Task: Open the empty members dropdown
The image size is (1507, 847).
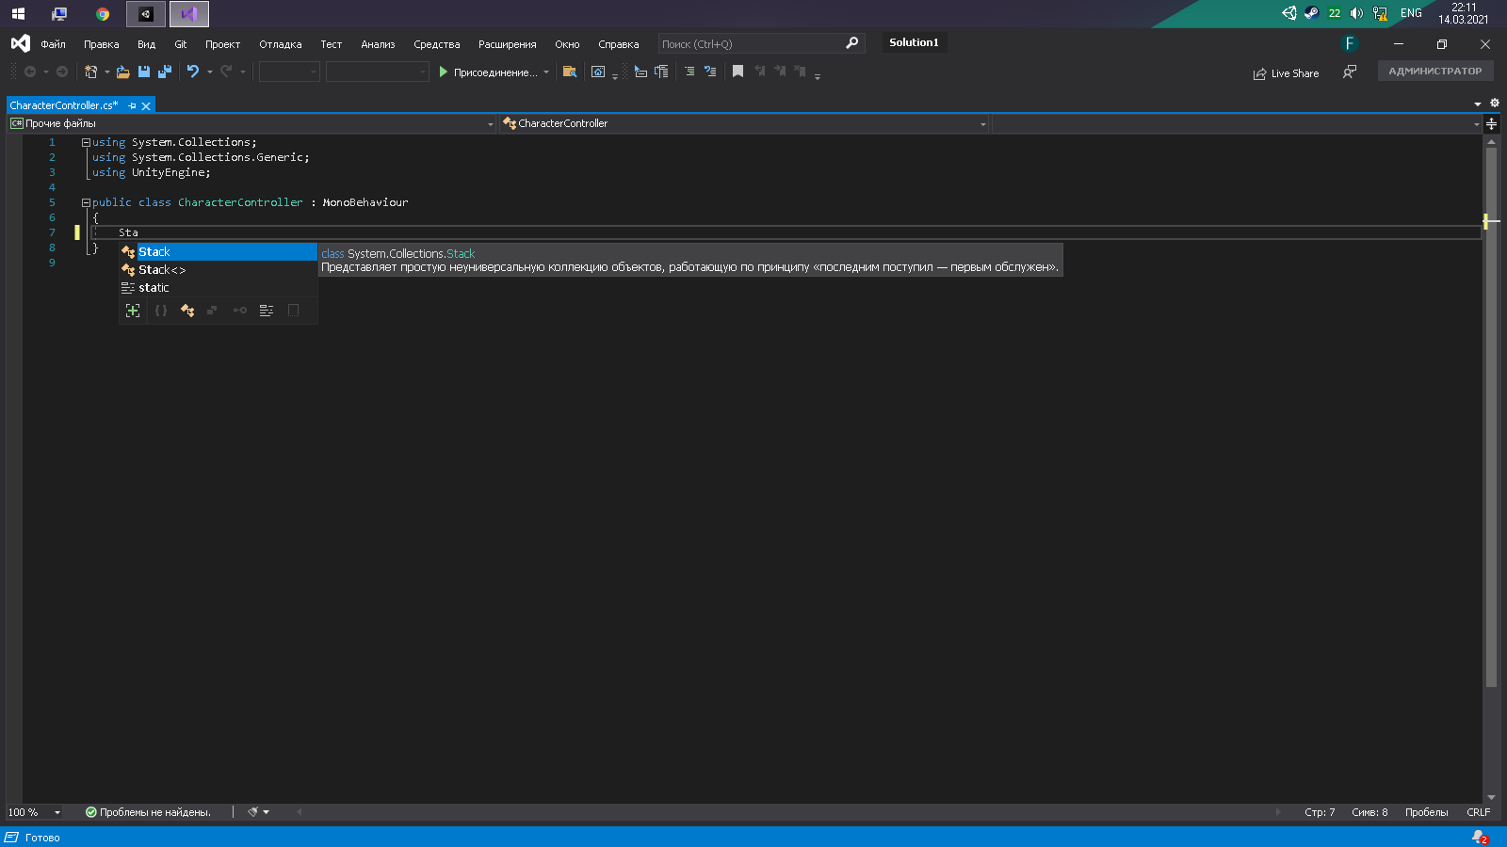Action: pos(1237,123)
